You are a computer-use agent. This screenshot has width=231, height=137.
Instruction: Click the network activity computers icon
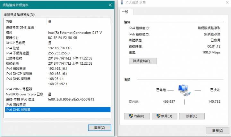pos(184,90)
